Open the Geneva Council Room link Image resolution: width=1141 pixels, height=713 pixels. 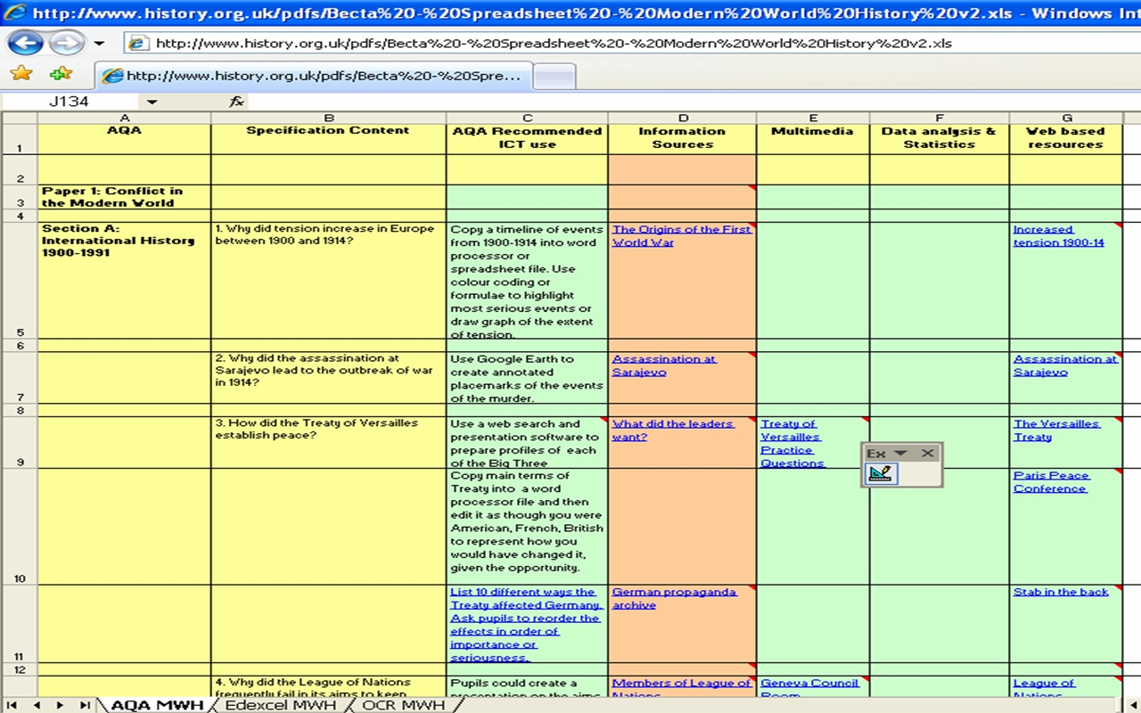pos(809,682)
